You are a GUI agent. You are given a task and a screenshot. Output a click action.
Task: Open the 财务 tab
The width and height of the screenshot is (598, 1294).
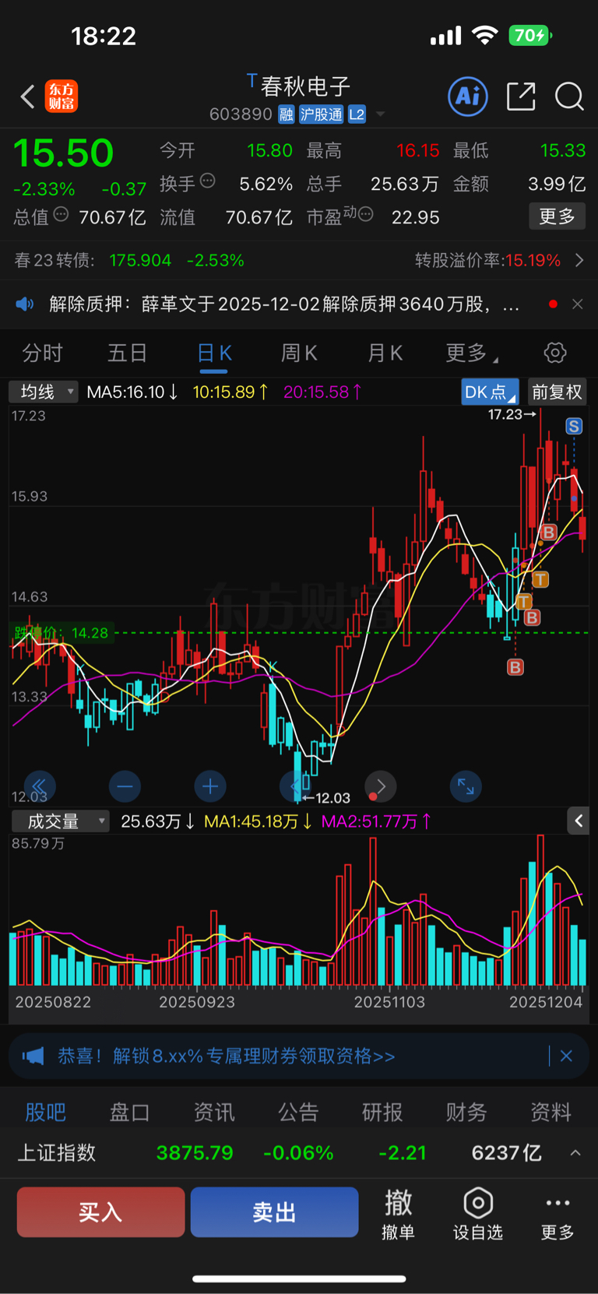click(466, 1112)
